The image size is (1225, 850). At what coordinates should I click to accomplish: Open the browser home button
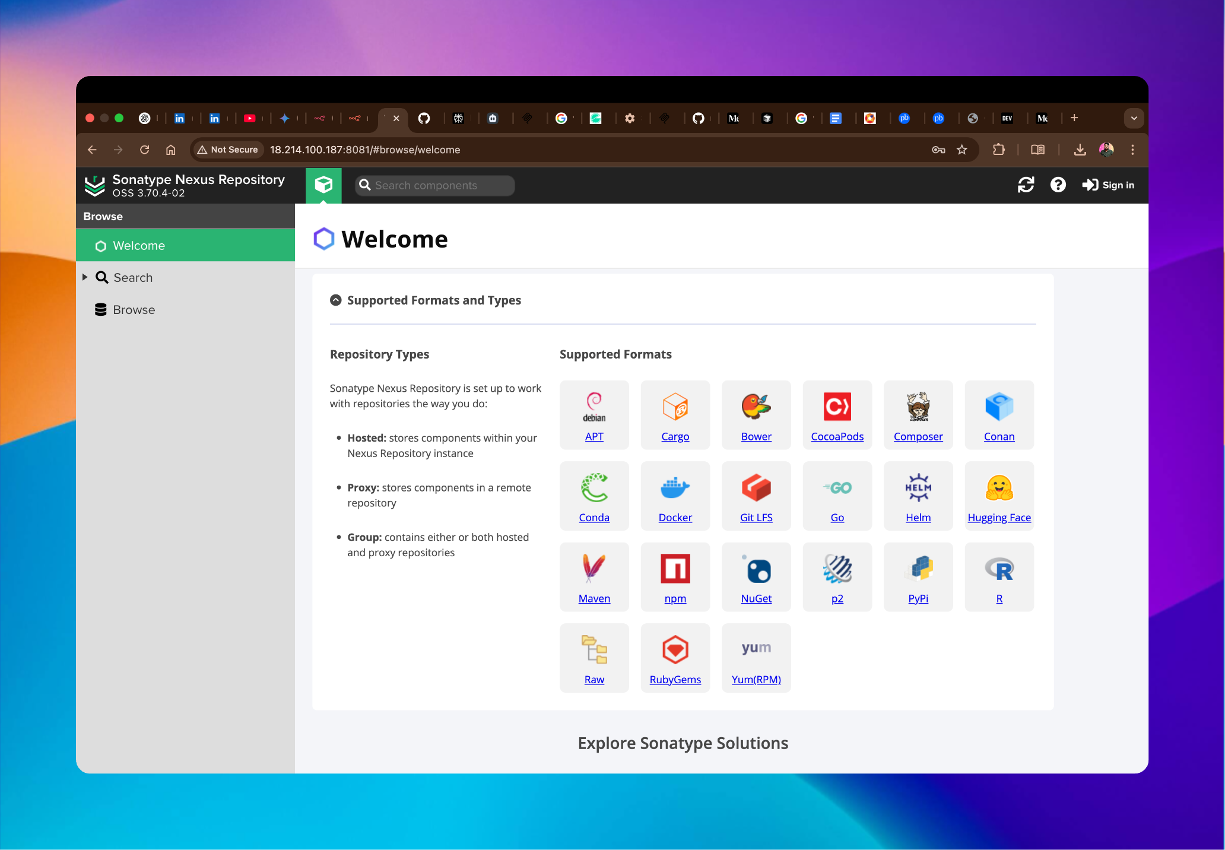(x=171, y=150)
